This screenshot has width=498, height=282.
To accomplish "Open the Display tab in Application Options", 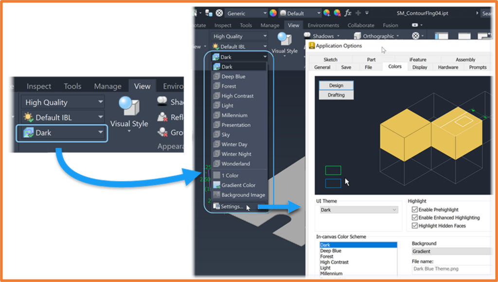I will [x=420, y=67].
